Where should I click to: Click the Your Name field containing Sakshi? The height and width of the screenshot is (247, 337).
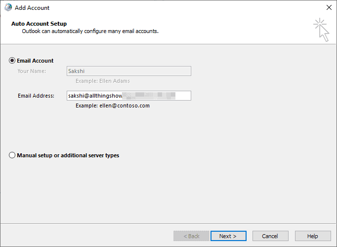[x=129, y=71]
